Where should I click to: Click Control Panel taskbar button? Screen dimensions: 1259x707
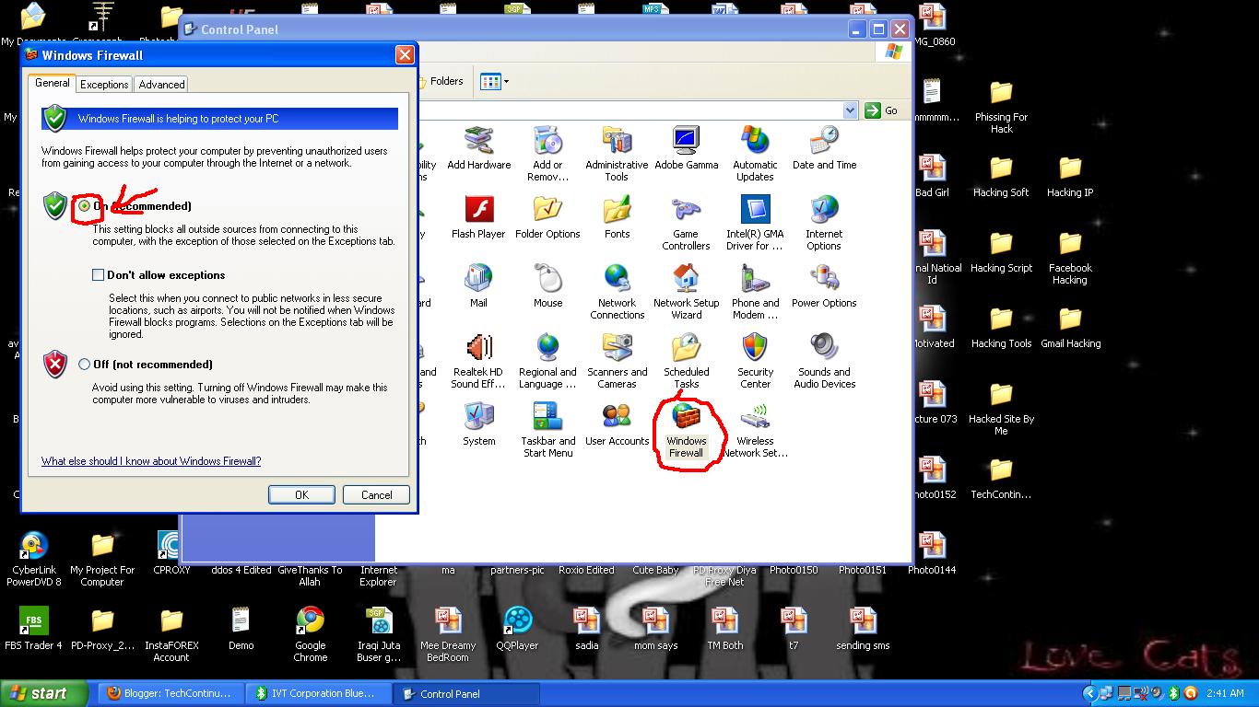pyautogui.click(x=465, y=694)
